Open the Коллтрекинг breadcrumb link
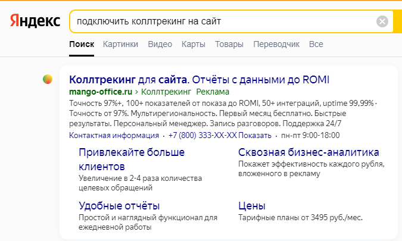Viewport: 402px width, 241px height. [x=166, y=92]
